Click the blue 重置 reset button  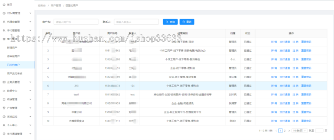pos(187,22)
